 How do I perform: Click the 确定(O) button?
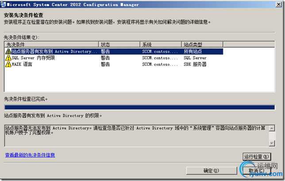click(212, 171)
